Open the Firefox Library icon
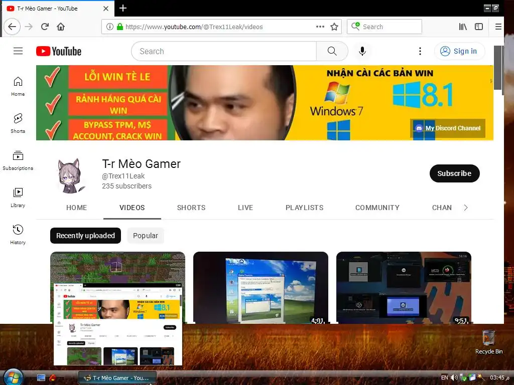514x385 pixels. (462, 27)
